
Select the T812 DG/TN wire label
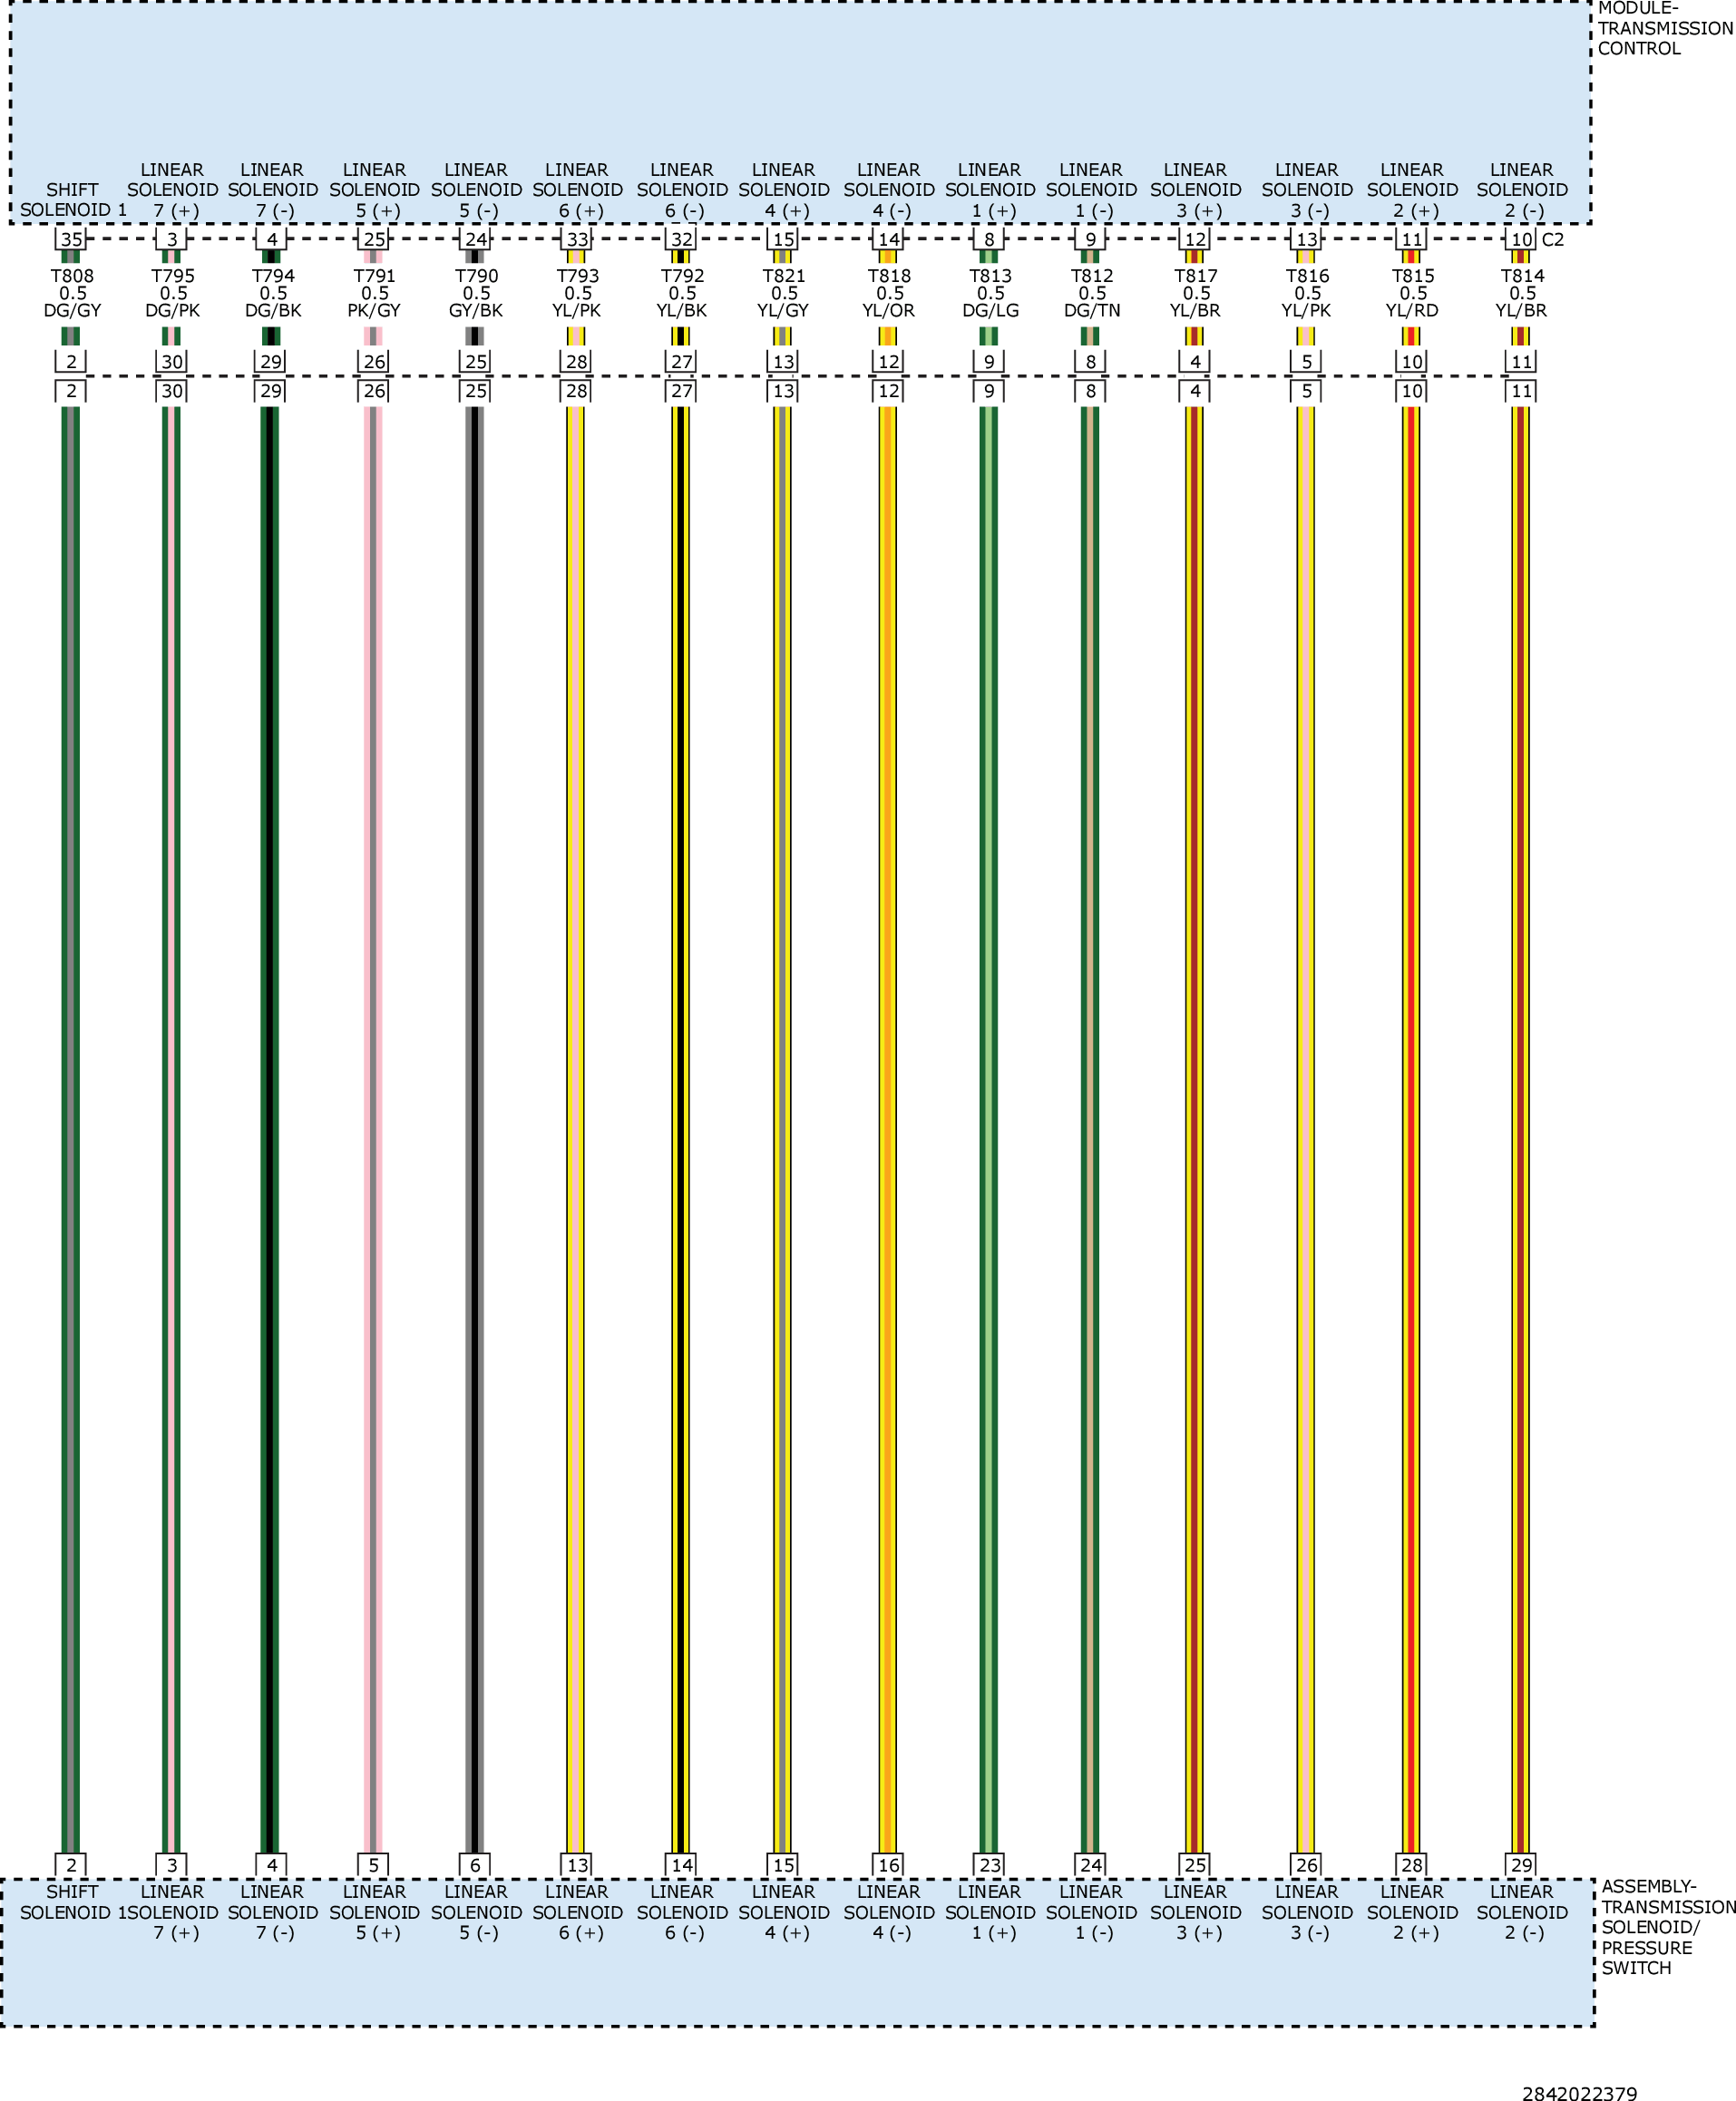1092,293
